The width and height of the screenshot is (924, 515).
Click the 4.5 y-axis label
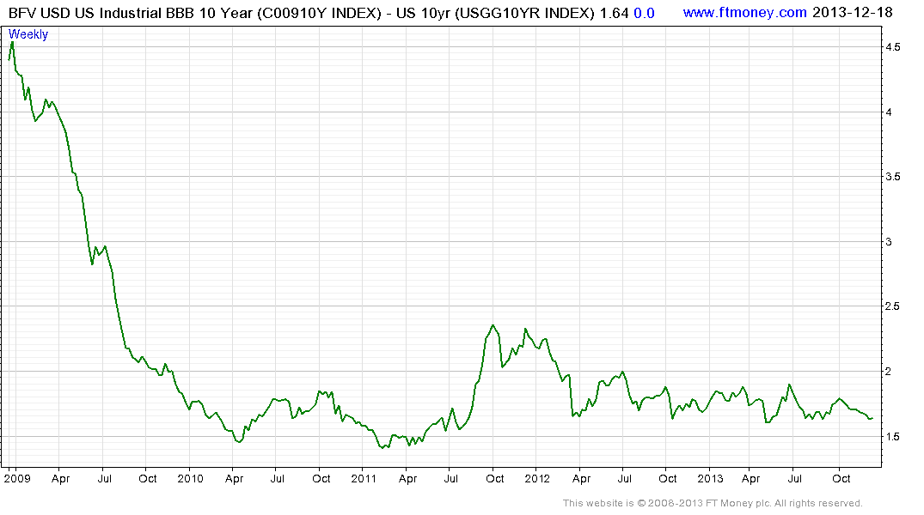(893, 47)
